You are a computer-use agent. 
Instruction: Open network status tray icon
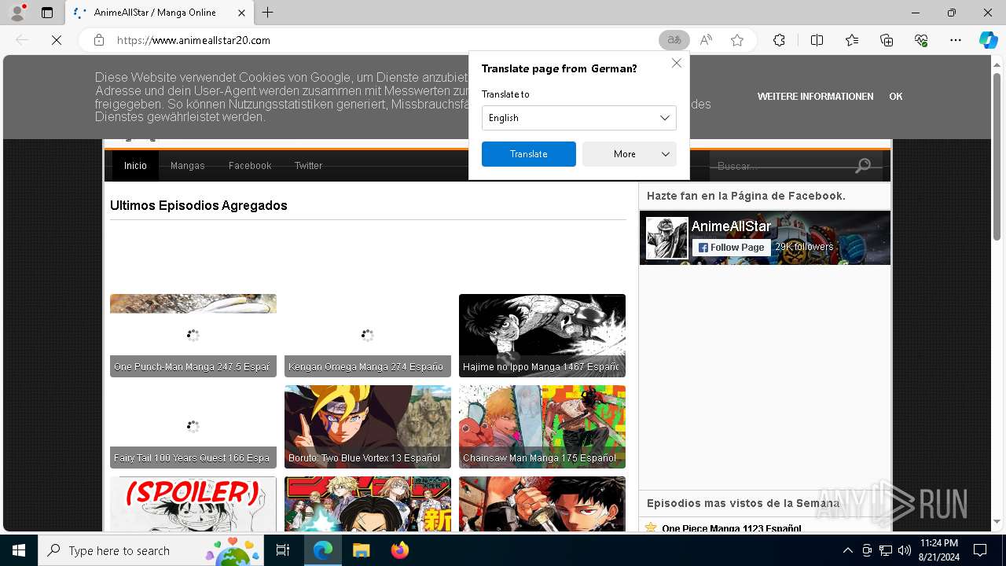pyautogui.click(x=886, y=550)
